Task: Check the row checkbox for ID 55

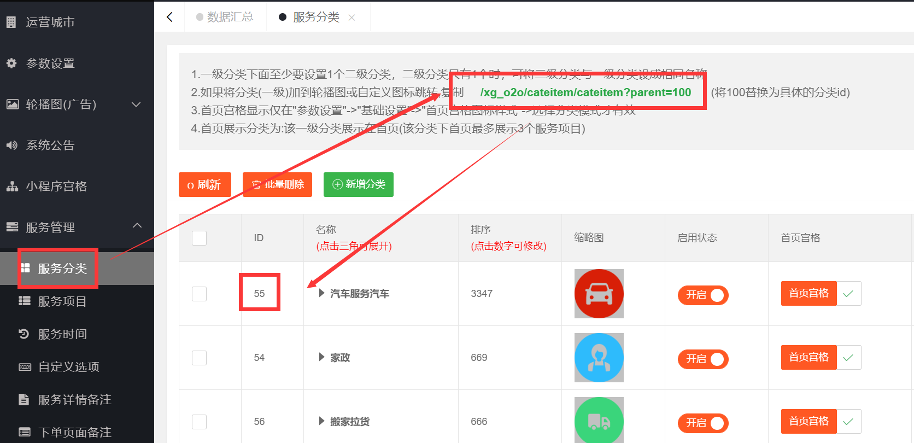Action: click(199, 294)
